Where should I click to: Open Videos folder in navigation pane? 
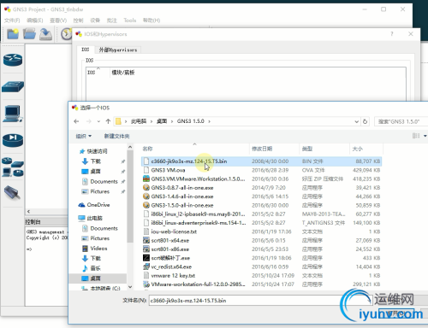(x=98, y=249)
